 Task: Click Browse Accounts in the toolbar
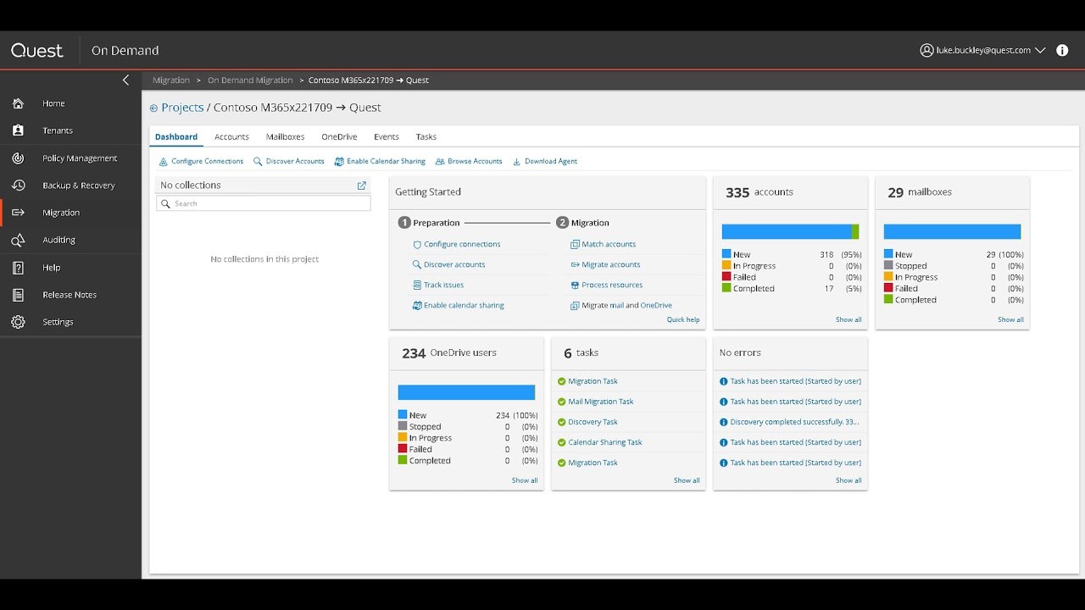click(x=469, y=161)
